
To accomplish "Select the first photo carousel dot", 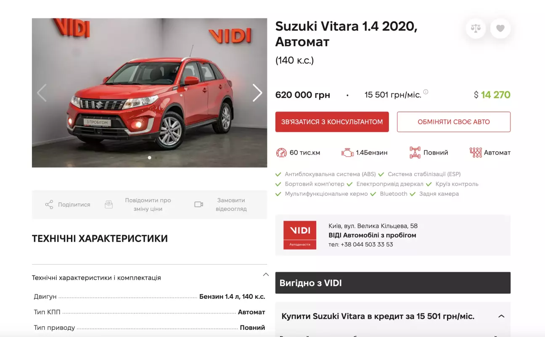I will tap(149, 158).
